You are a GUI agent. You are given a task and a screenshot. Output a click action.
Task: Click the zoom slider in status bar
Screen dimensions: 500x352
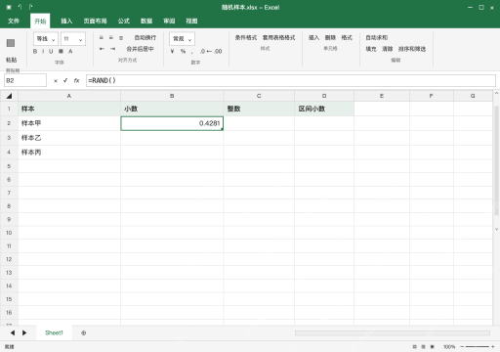pyautogui.click(x=478, y=347)
